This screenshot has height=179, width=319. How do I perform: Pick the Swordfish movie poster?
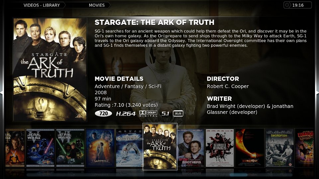click(x=279, y=148)
